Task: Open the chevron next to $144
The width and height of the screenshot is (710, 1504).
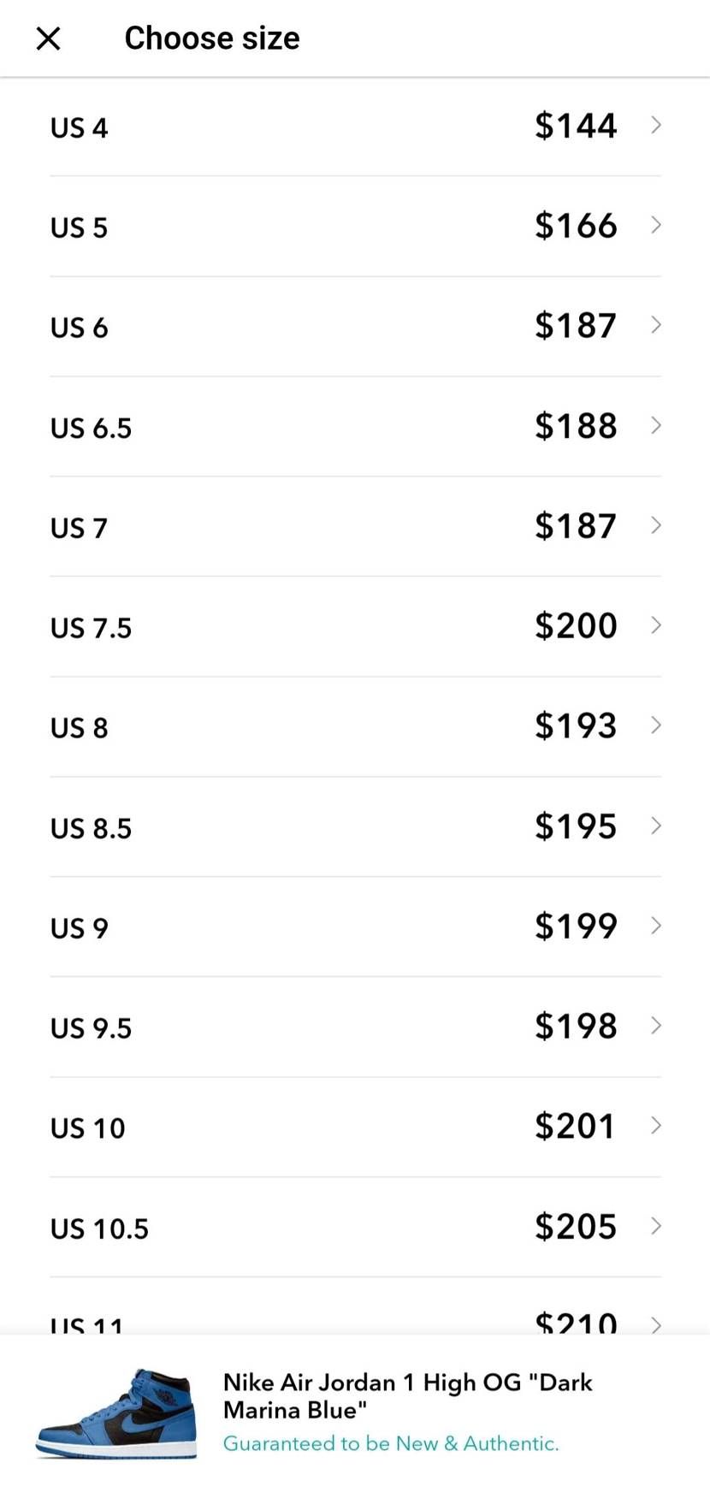Action: [x=656, y=125]
